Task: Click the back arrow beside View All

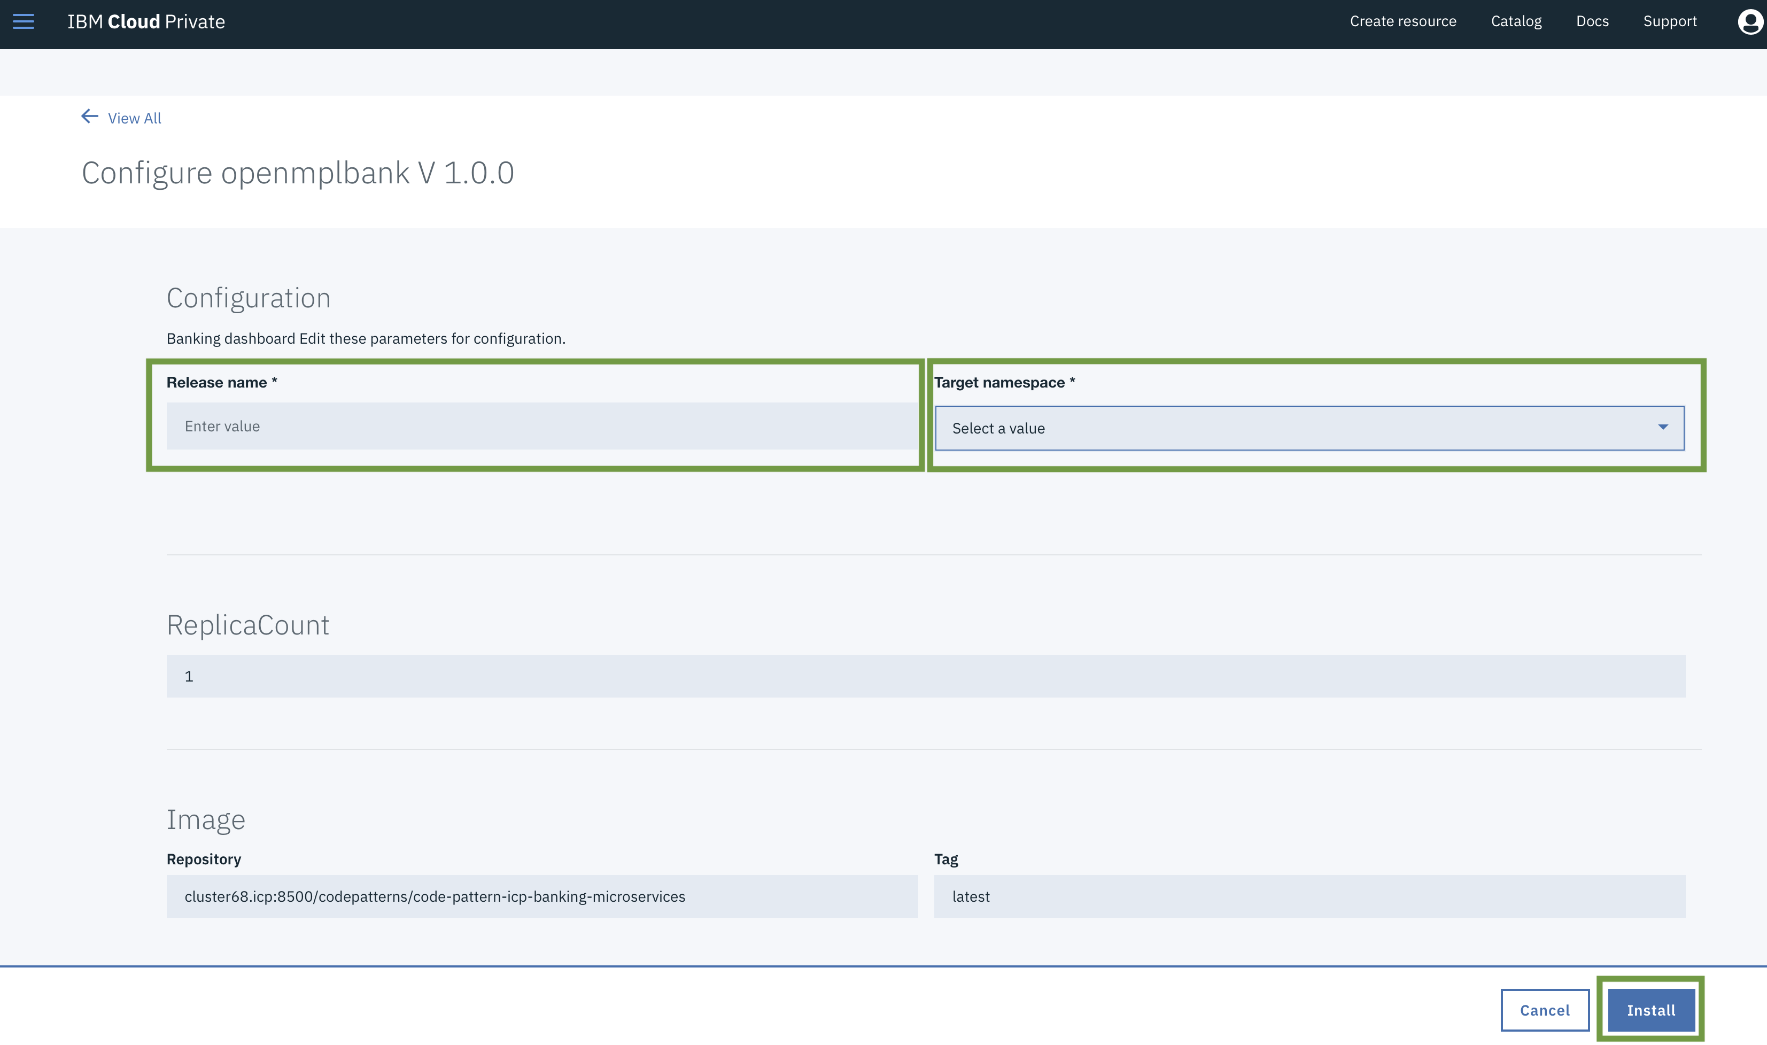Action: tap(89, 117)
